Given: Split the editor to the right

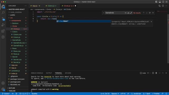Looking at the screenshot, I should coord(163,6).
